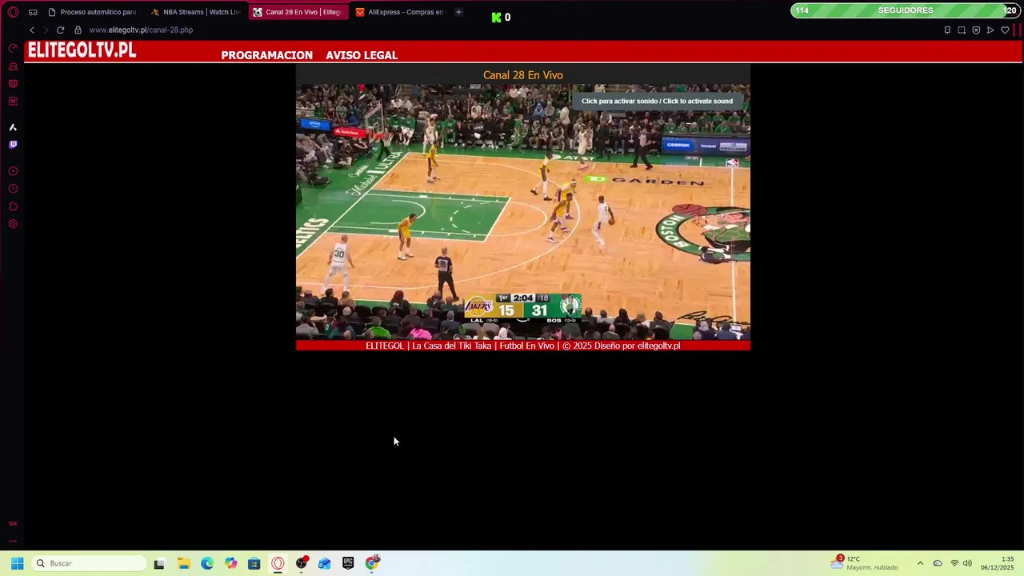Click the Buscar taskbar search box
1024x576 pixels.
(x=90, y=563)
